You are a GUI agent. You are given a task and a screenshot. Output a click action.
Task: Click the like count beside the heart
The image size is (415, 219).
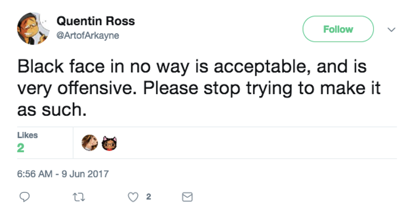click(x=148, y=197)
